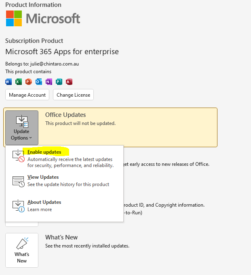Click the Subscription Product heading
The image size is (251, 275).
34,41
